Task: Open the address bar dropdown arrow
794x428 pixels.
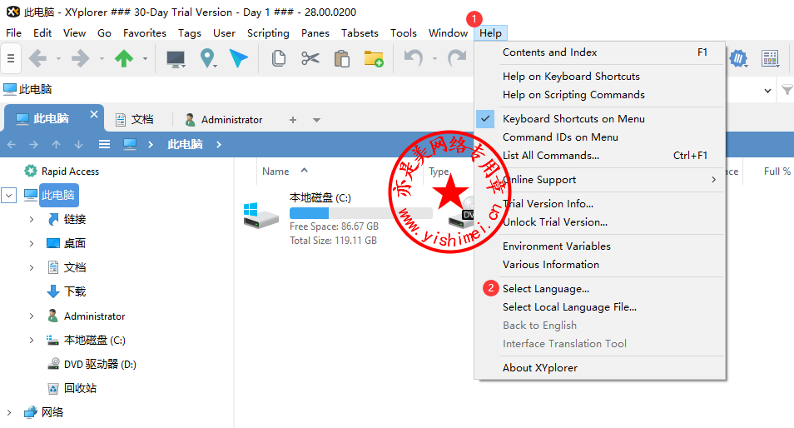Action: 767,90
